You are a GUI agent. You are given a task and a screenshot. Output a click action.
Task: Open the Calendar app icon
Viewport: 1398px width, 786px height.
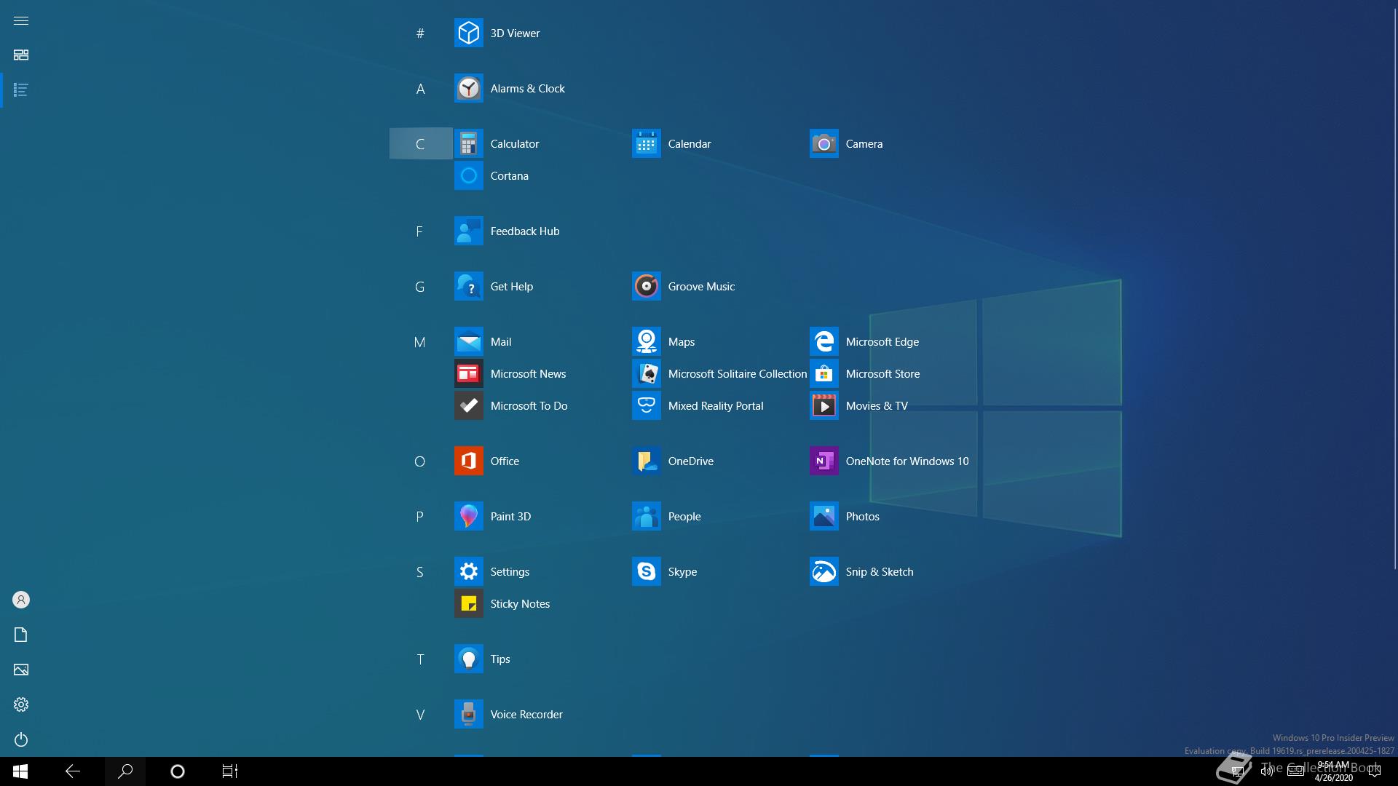pos(646,143)
